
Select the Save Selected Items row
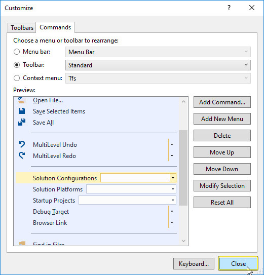(x=96, y=111)
